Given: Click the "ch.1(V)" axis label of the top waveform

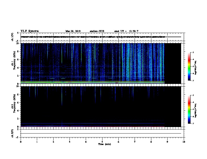Looking at the screenshot, I should tap(13, 37).
